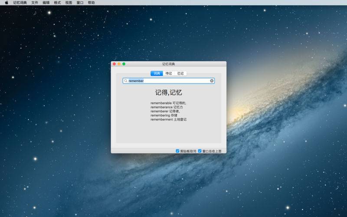Close the 记忆词典 window
This screenshot has width=347, height=217.
114,64
